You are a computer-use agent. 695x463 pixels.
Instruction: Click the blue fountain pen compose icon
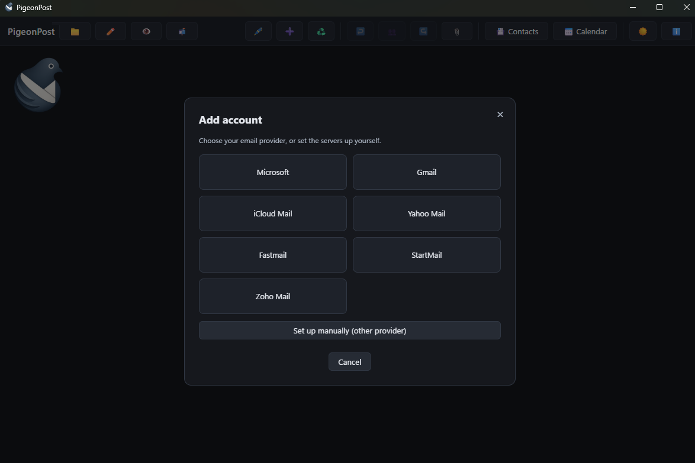click(x=259, y=31)
